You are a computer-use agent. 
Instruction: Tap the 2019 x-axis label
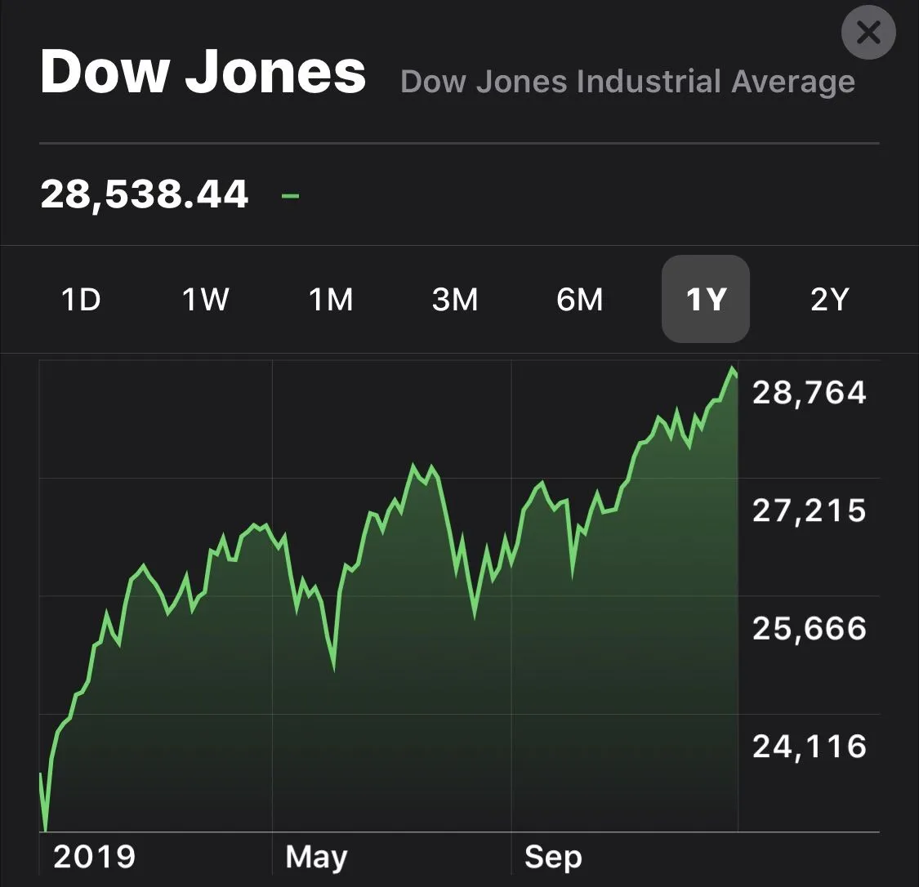tap(94, 857)
